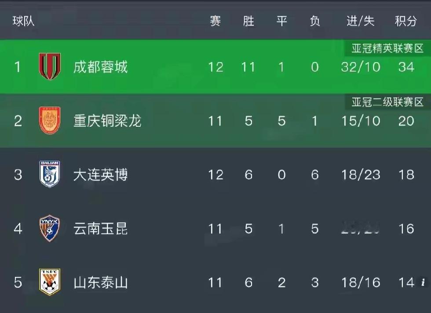The width and height of the screenshot is (431, 313).
Task: Click the 平 draws column header
Action: point(282,21)
